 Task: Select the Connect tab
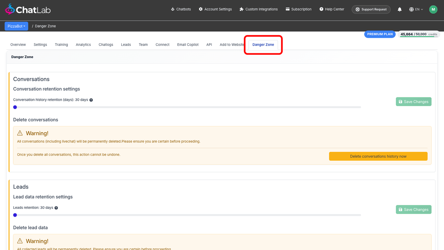coord(162,44)
